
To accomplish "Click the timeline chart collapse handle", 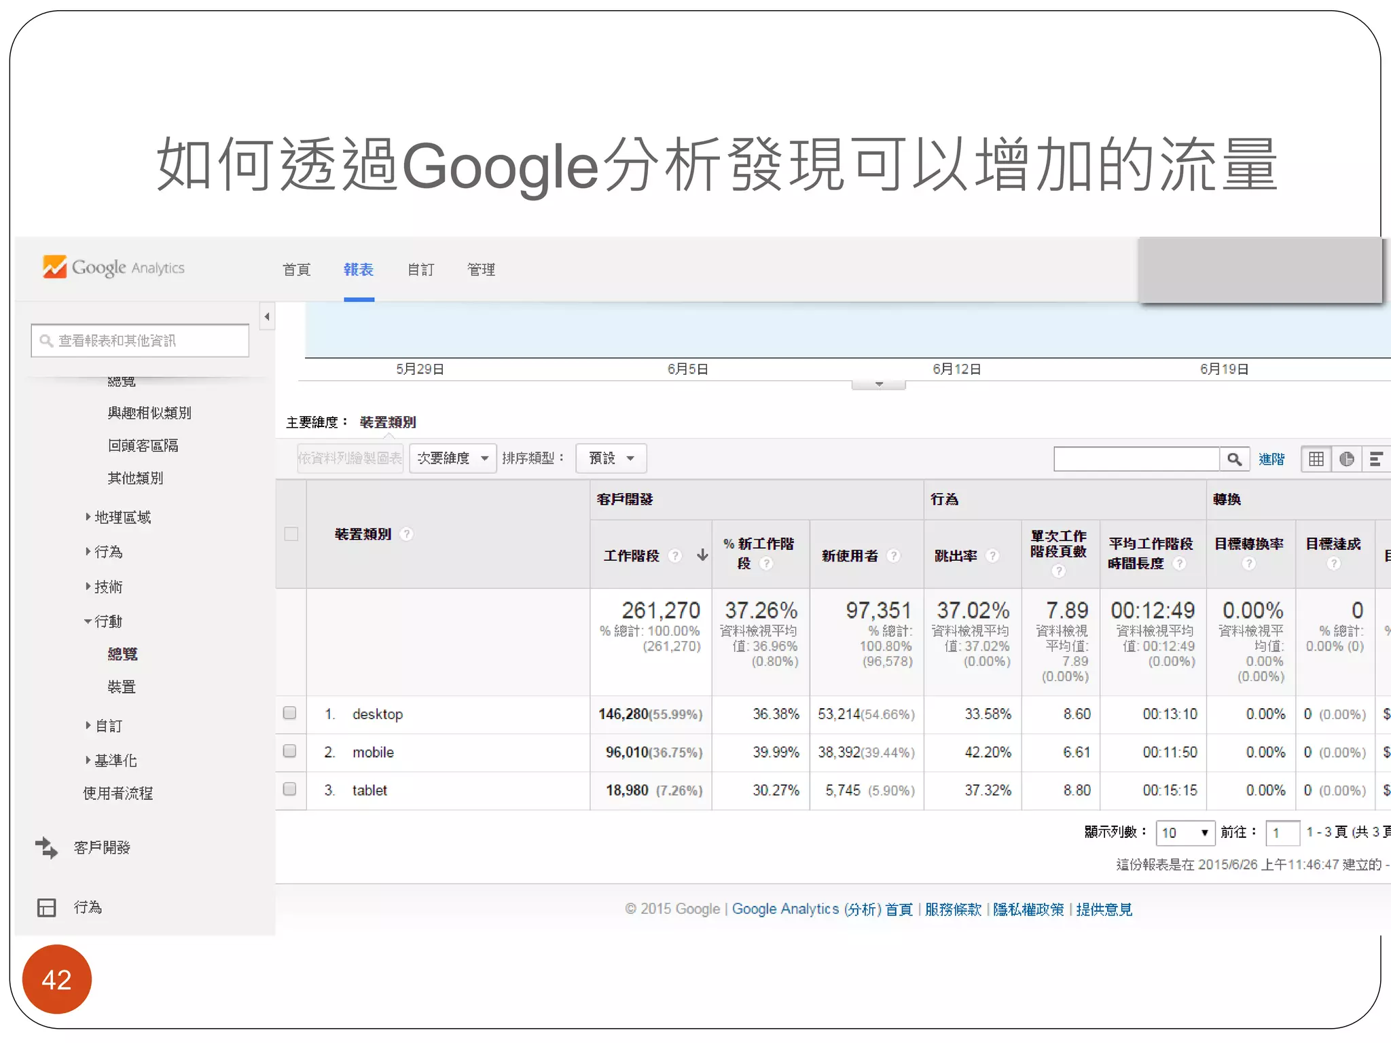I will (879, 385).
